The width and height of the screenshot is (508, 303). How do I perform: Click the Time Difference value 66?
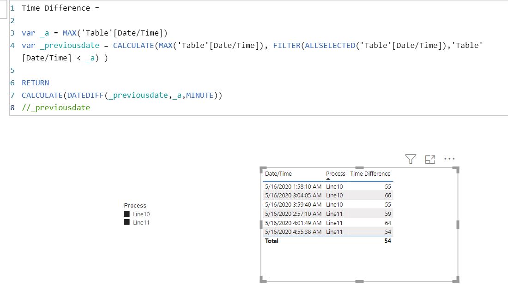pyautogui.click(x=388, y=196)
